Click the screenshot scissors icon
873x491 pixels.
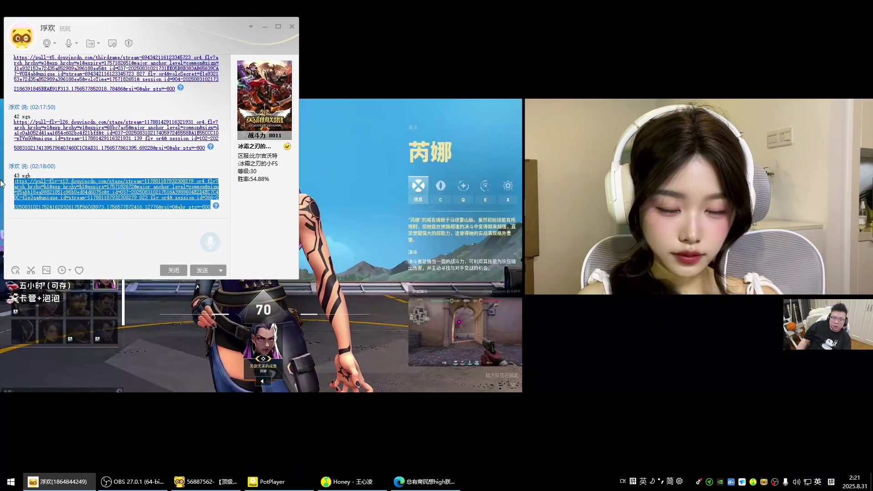[x=31, y=270]
